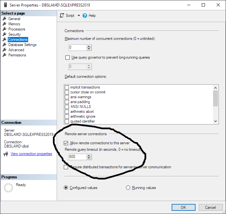Click the server icon in title bar
226x214 pixels.
(6, 5)
